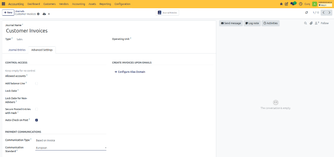Switch to the Journal Entries tab
Viewport: 334px width, 157px height.
[x=17, y=50]
